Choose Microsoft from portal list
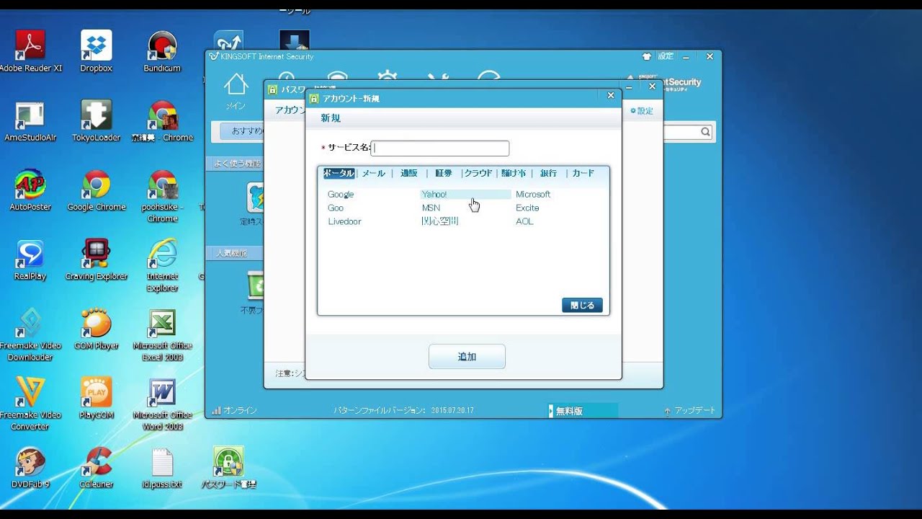Image resolution: width=922 pixels, height=519 pixels. 533,194
